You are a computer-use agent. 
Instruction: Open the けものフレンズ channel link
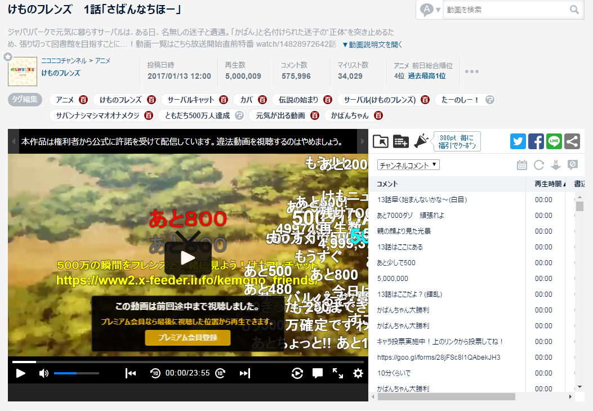point(61,73)
